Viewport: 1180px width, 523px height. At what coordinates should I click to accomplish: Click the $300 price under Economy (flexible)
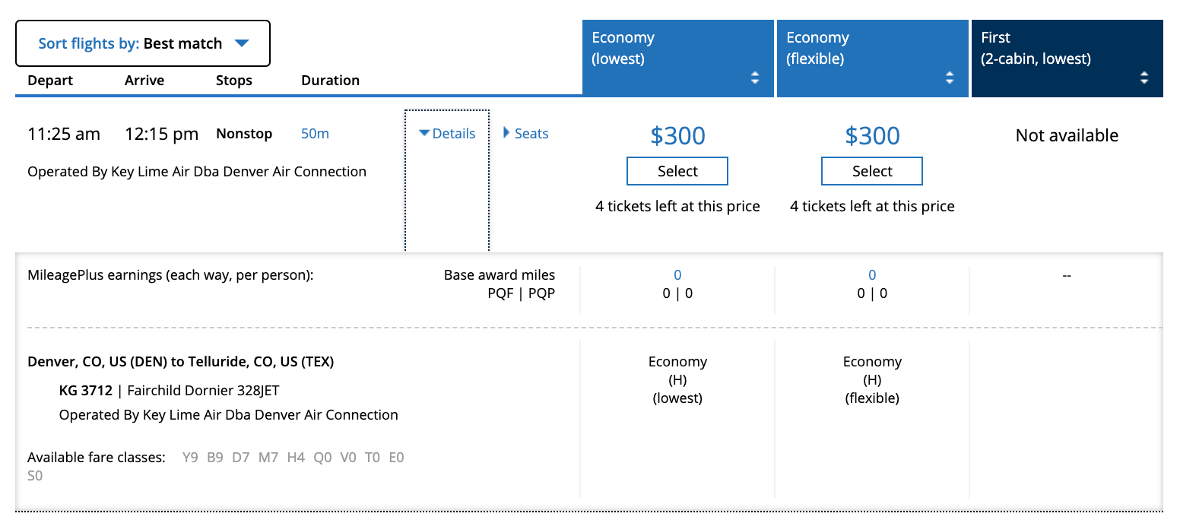[873, 135]
